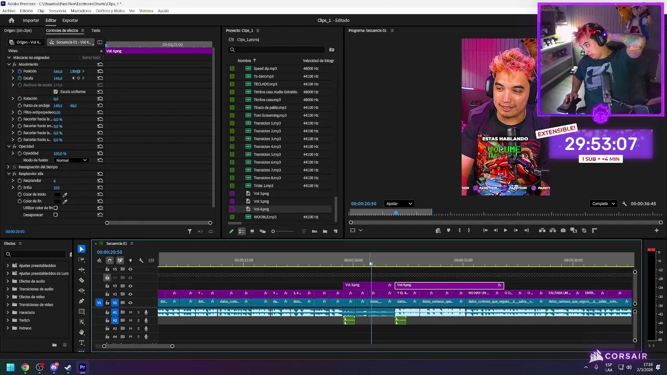
Task: Reset the Posición parameter
Action: pos(100,71)
